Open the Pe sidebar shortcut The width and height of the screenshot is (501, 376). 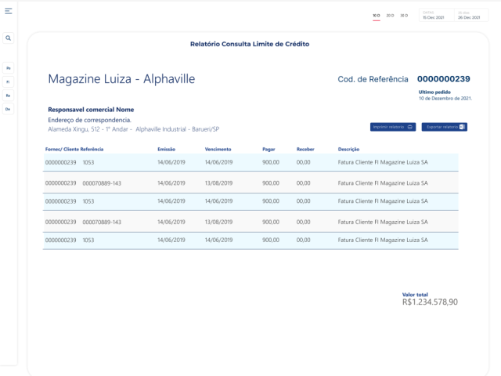pos(9,68)
